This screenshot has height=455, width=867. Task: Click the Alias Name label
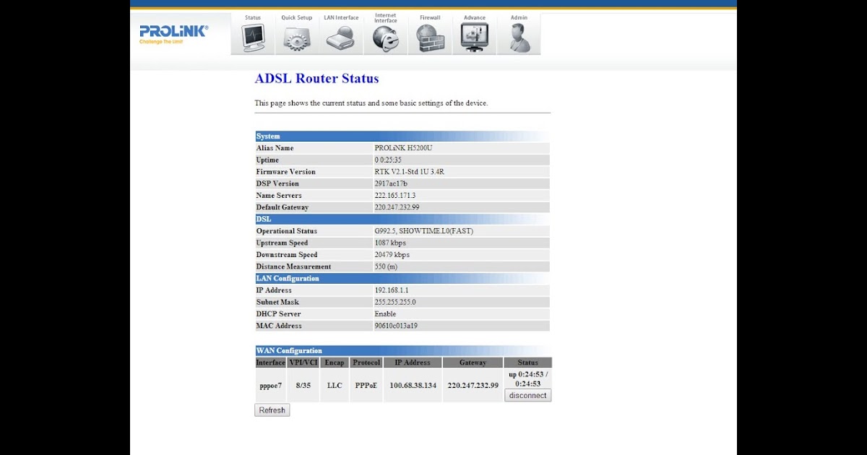tap(275, 148)
